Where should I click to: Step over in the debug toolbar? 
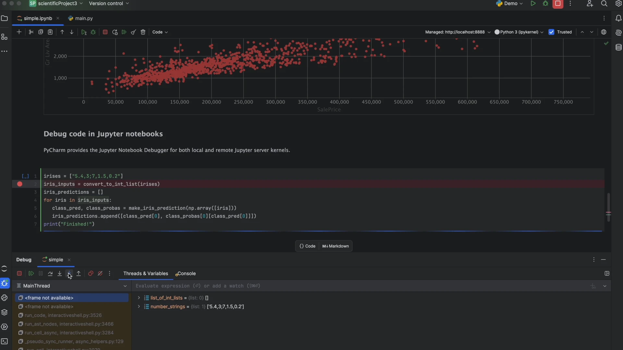tap(50, 274)
